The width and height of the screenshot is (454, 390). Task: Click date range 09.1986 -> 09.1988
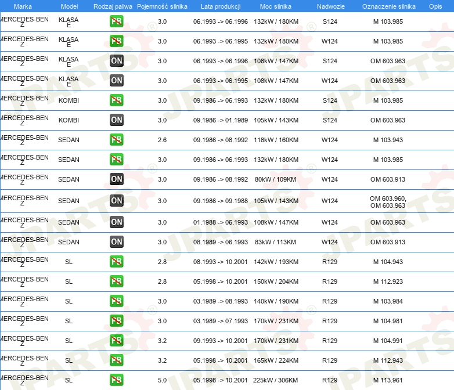(x=221, y=201)
